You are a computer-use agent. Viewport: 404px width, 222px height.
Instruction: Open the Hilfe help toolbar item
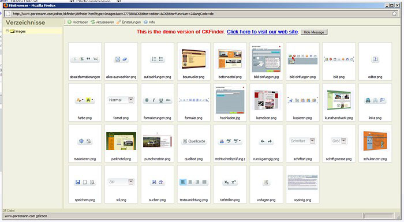[x=149, y=22]
